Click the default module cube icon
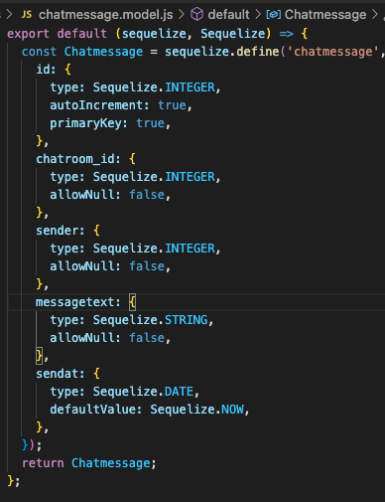Screen dimensions: 385x502 point(196,14)
